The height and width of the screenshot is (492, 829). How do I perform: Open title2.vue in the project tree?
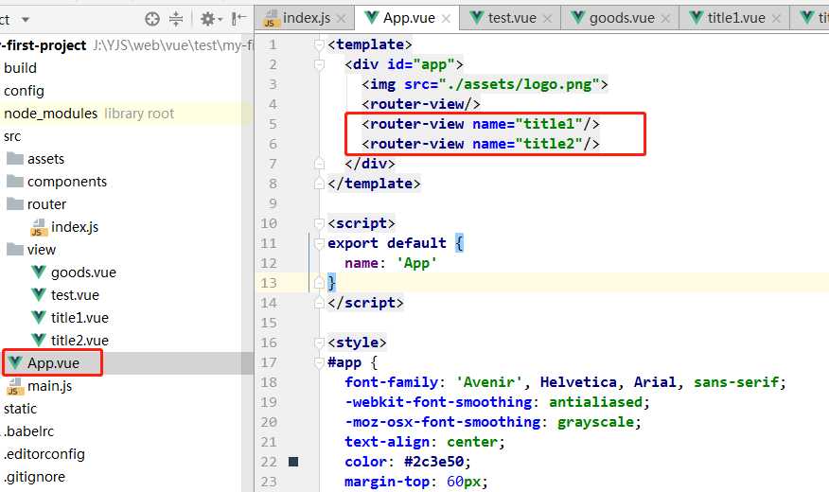point(79,341)
